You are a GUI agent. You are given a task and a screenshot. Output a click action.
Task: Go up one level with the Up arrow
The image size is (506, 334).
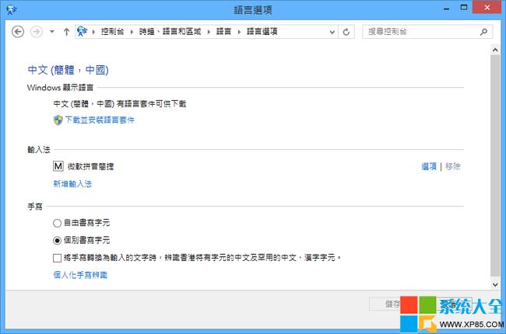pos(66,32)
